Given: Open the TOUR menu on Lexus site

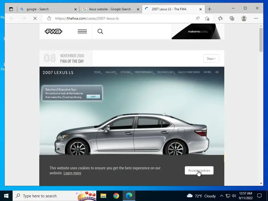Looking at the screenshot, I should tap(98, 72).
